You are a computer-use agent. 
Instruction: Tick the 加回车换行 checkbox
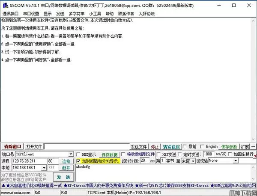[x=230, y=154]
